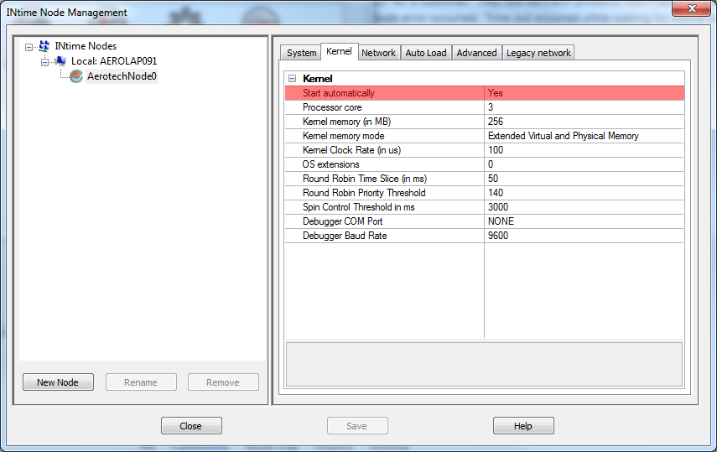Click the INtime Nodes network icon
Screen dimensions: 717x452
click(44, 46)
